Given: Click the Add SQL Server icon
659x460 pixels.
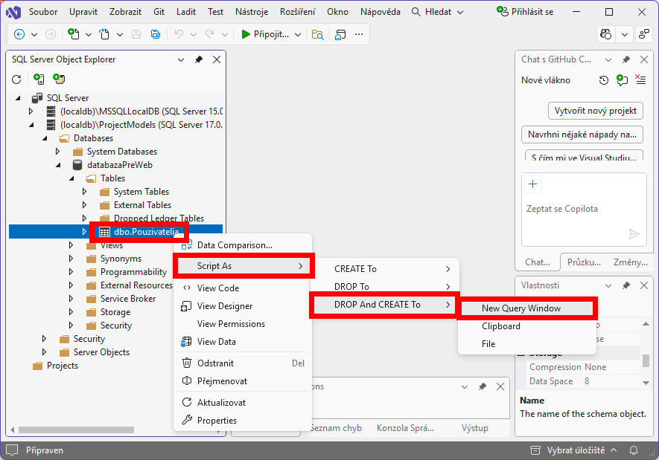Looking at the screenshot, I should [39, 79].
